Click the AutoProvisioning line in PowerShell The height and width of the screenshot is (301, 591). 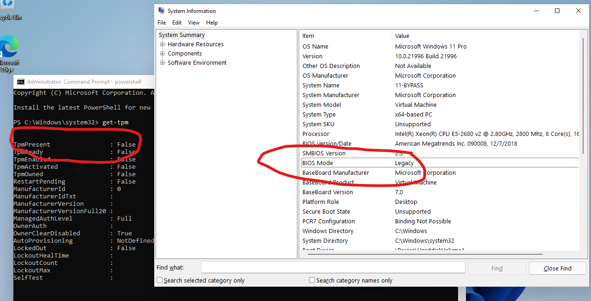pyautogui.click(x=83, y=241)
